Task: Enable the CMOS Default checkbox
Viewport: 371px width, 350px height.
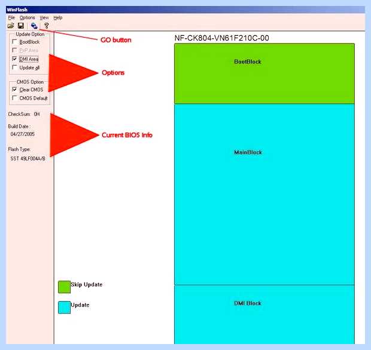Action: [15, 98]
